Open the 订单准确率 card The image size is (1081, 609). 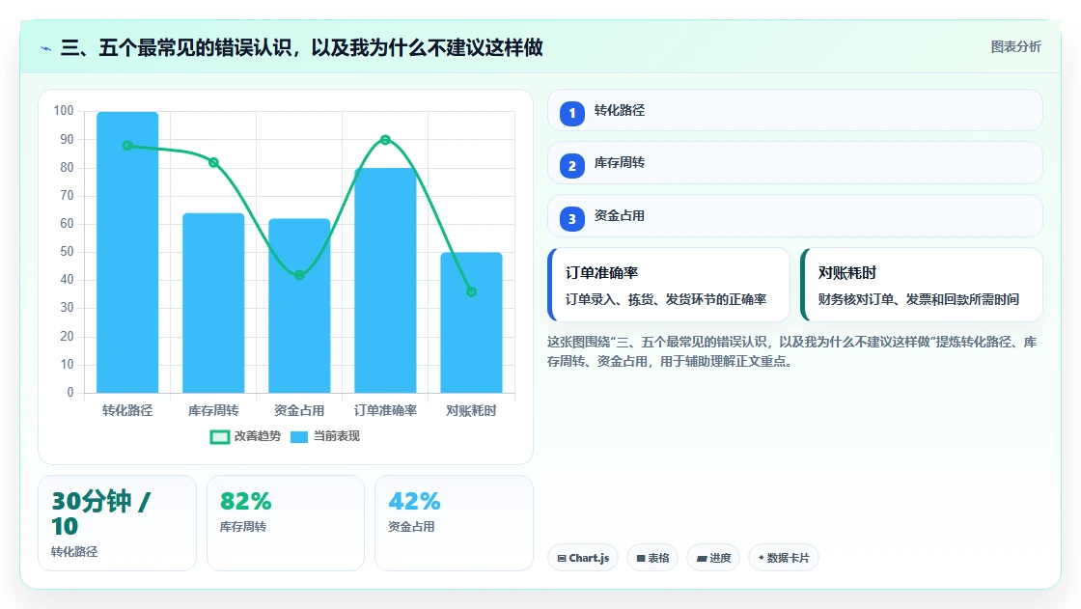(x=668, y=285)
